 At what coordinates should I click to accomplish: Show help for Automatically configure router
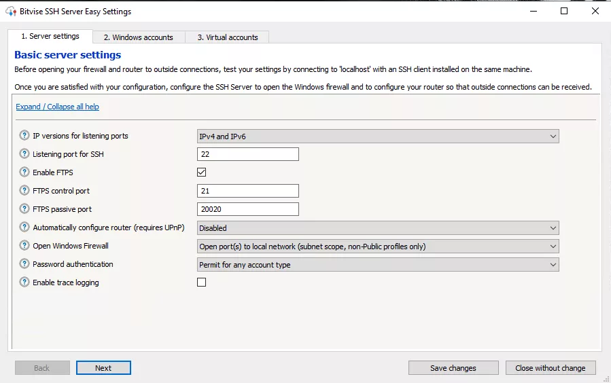25,227
